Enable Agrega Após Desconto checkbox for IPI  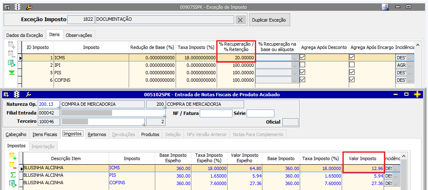click(x=303, y=65)
